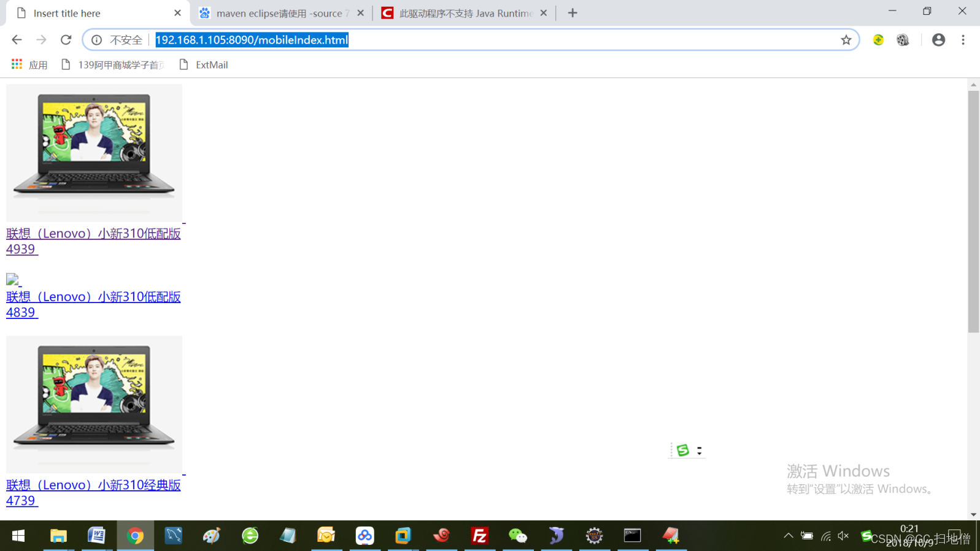Open WeChat from the taskbar
980x551 pixels.
tap(518, 536)
